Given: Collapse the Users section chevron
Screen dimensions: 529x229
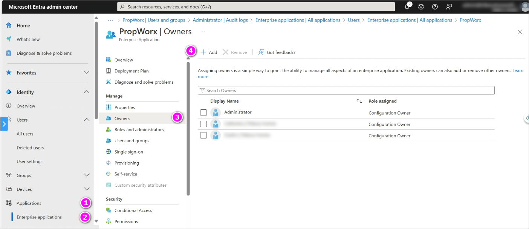Looking at the screenshot, I should [87, 120].
